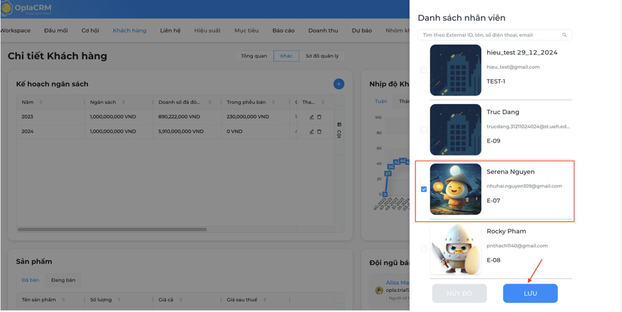
Task: Click the hieu_test 29_12_2024 avatar thumbnail
Action: tap(456, 70)
